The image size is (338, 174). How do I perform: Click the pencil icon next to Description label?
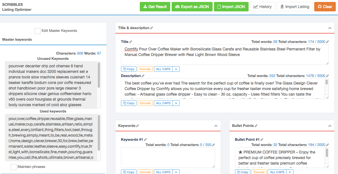[x=143, y=76]
